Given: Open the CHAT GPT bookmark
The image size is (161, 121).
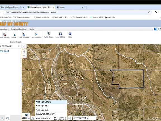Looking at the screenshot, I should tap(110, 17).
